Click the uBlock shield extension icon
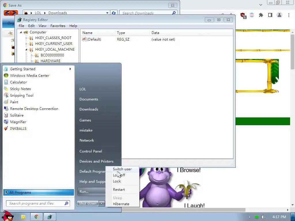This screenshot has height=221, width=295. coord(243,15)
